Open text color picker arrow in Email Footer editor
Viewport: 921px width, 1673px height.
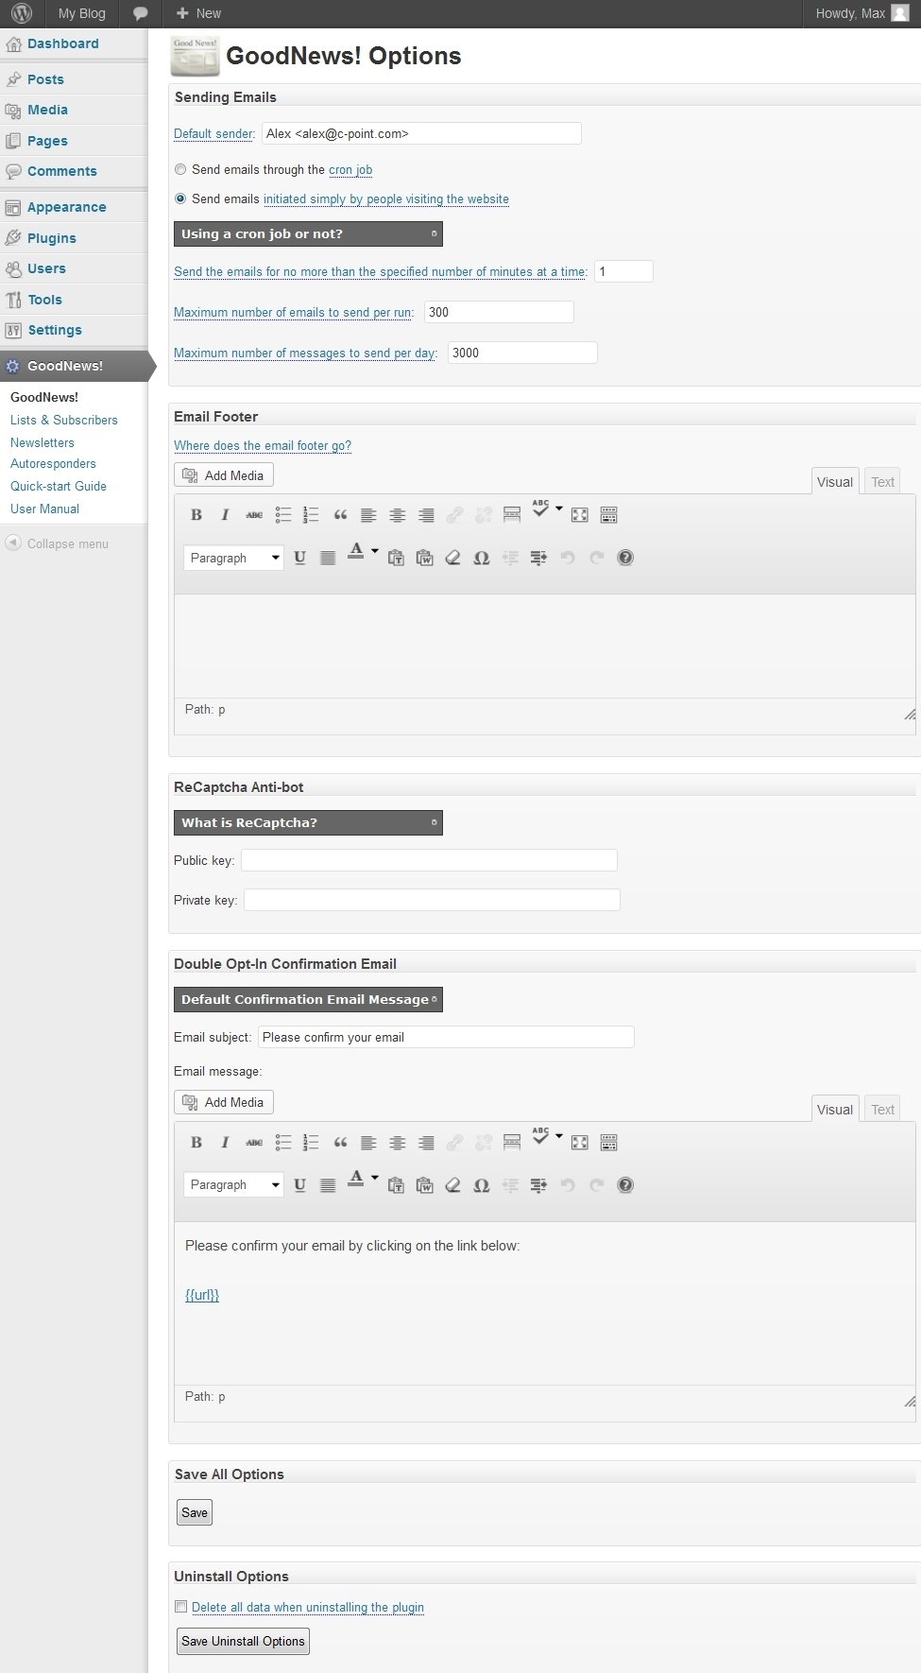tap(375, 552)
